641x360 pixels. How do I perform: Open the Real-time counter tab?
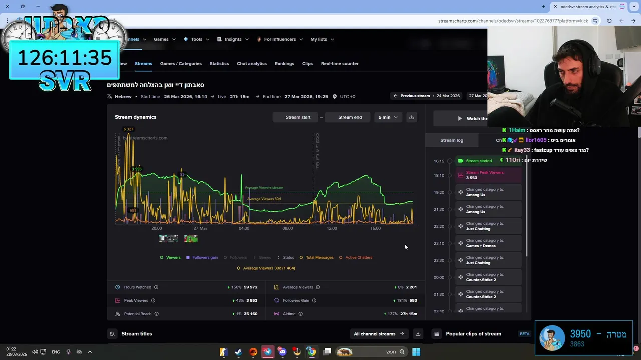pyautogui.click(x=340, y=64)
